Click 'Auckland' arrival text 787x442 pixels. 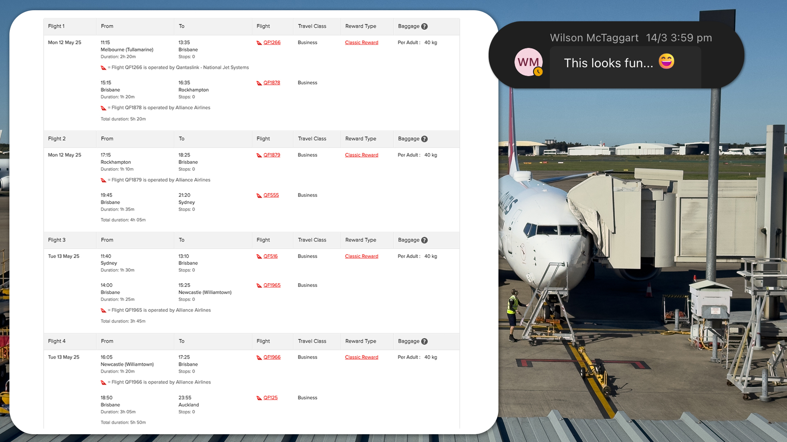click(189, 405)
